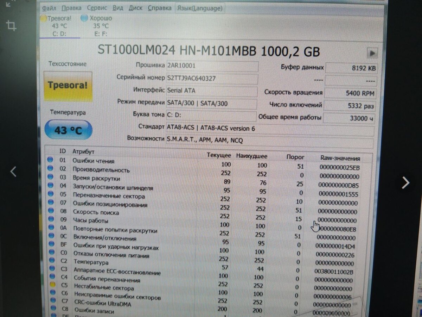422x317 pixels.
Task: Click the 43 °C temperature indicator
Action: point(68,130)
